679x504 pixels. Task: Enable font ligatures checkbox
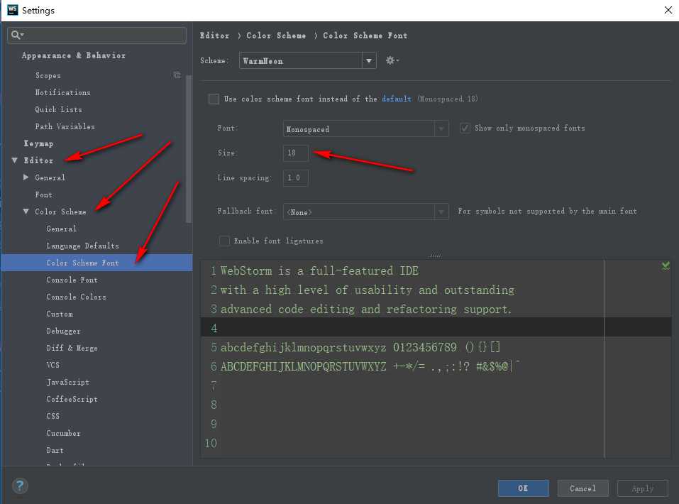click(x=224, y=241)
